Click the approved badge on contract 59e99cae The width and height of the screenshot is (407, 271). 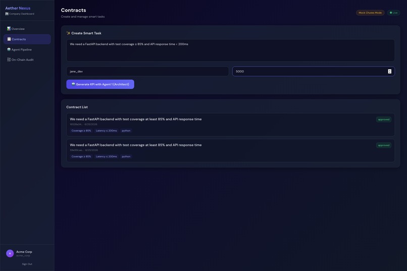[384, 145]
